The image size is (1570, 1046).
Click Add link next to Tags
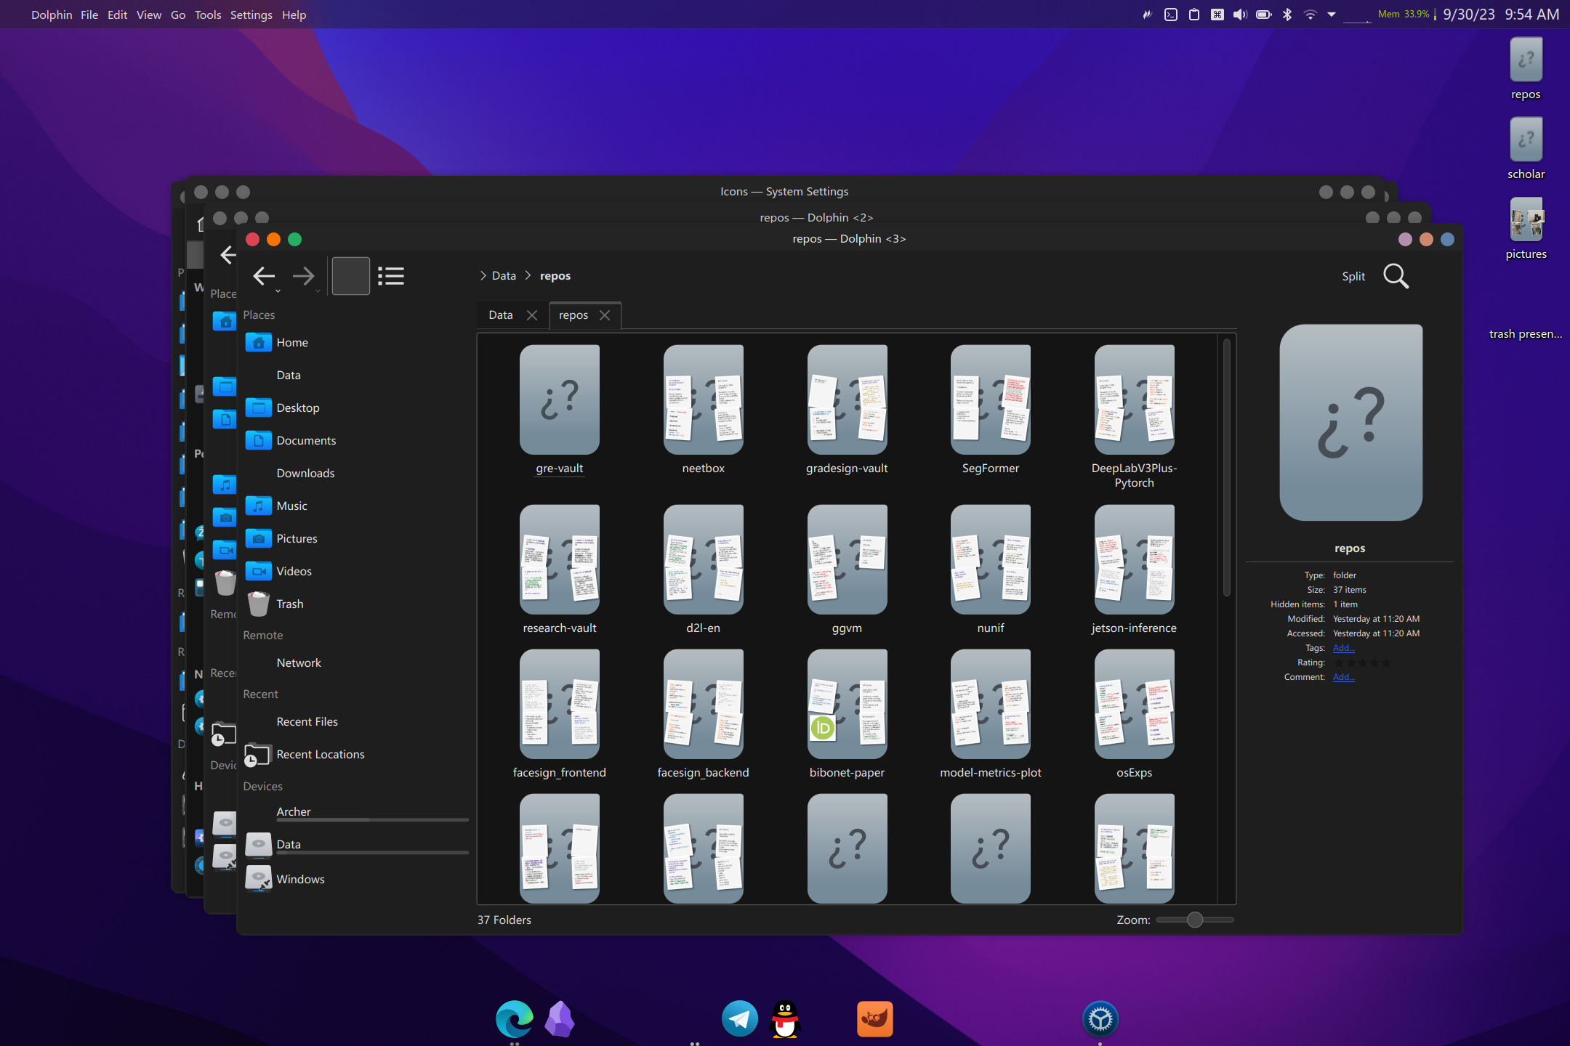click(1342, 647)
